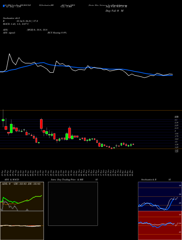
Task: Click the last red candlestick on the right
Action: [x=133, y=144]
